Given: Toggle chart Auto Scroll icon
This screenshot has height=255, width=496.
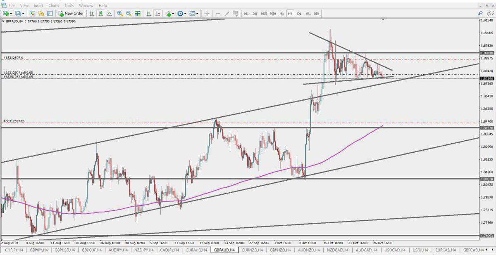Looking at the screenshot, I should point(149,13).
